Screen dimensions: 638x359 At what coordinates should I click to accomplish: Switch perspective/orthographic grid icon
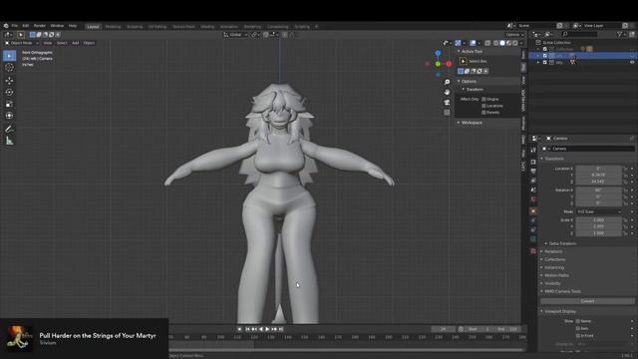447,113
